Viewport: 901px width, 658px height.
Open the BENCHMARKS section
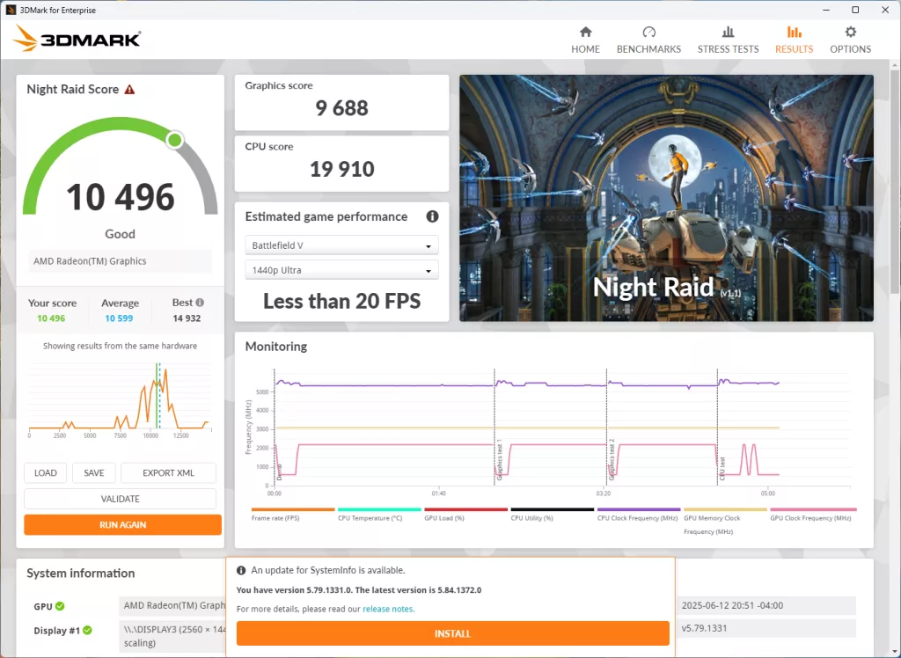648,40
